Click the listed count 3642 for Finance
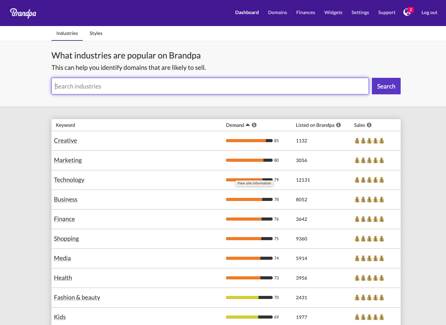 tap(302, 219)
